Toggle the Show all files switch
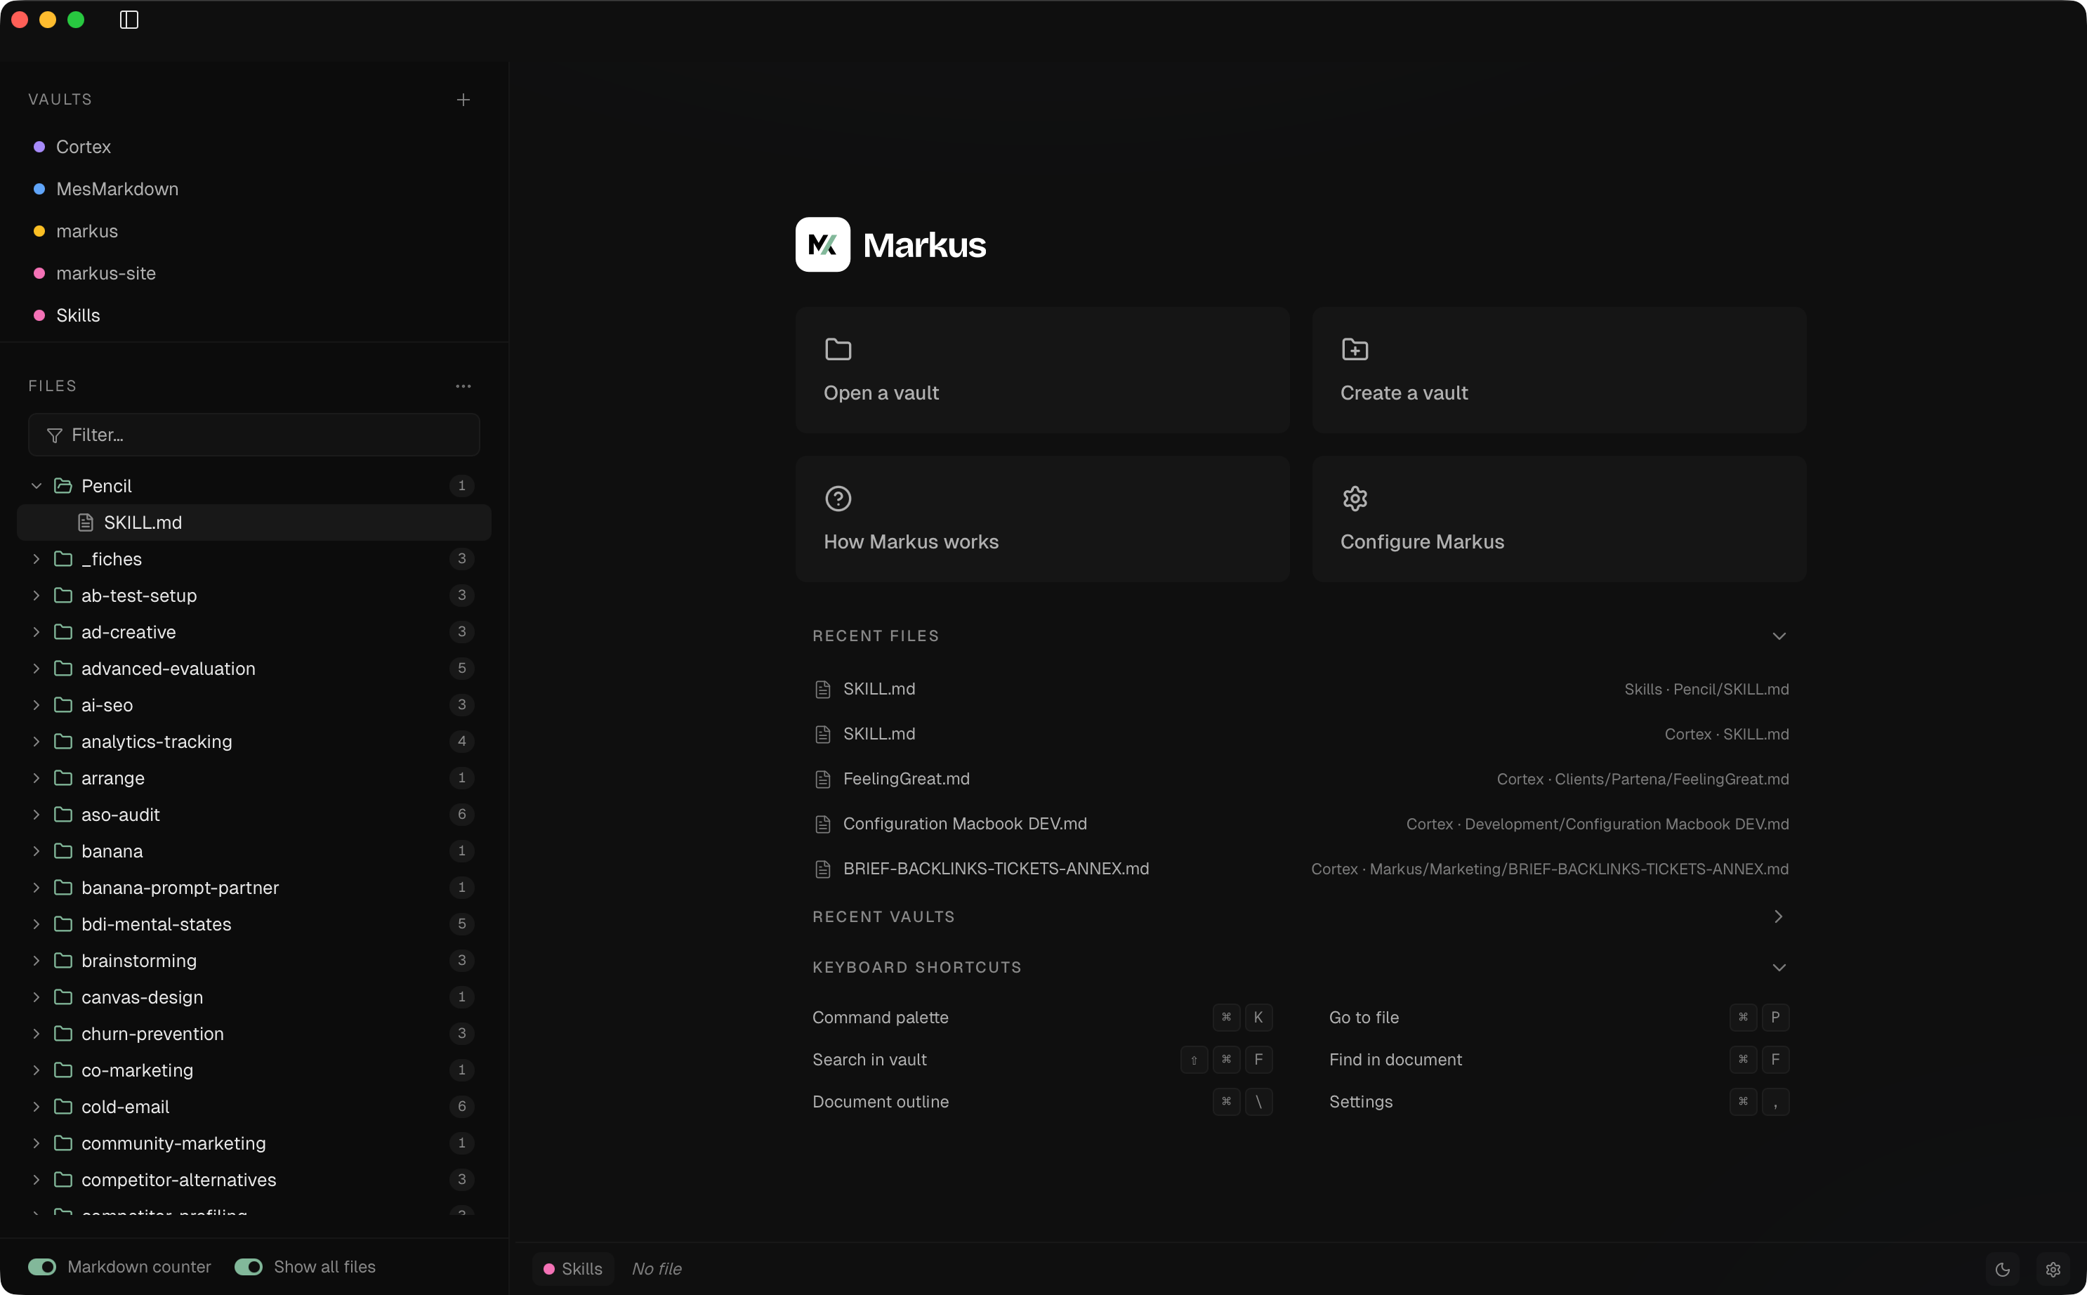This screenshot has height=1295, width=2087. click(249, 1267)
